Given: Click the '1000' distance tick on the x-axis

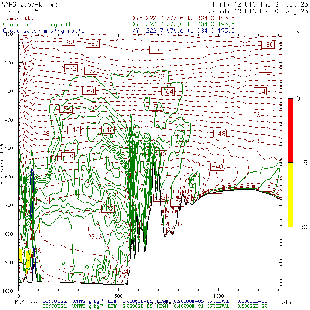Looking at the screenshot, I should 218,296.
